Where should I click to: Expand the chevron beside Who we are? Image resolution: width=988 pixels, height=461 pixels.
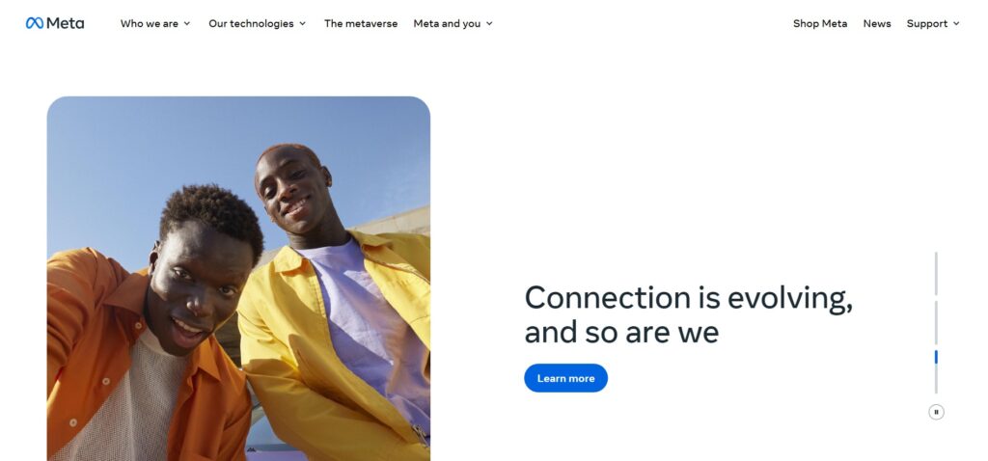point(187,24)
